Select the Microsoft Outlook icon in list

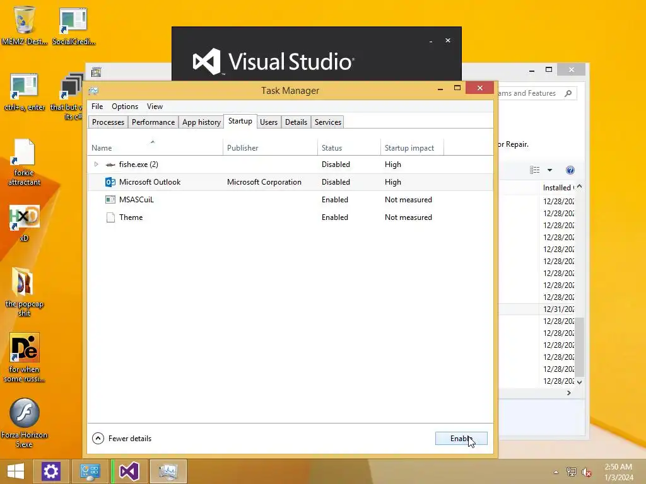pyautogui.click(x=110, y=182)
